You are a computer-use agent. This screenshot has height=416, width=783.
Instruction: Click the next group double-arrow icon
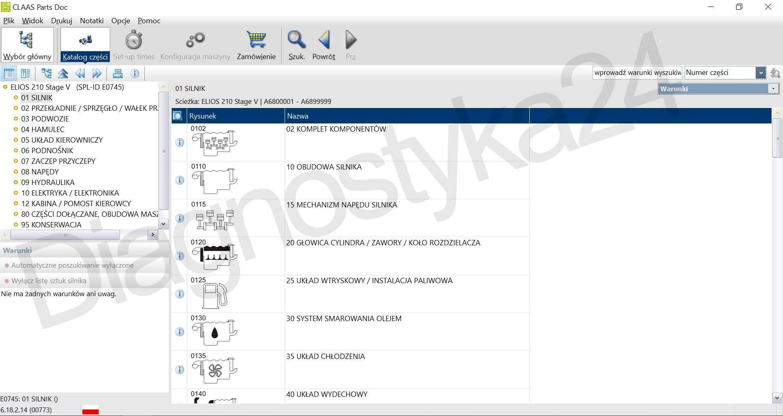(97, 73)
